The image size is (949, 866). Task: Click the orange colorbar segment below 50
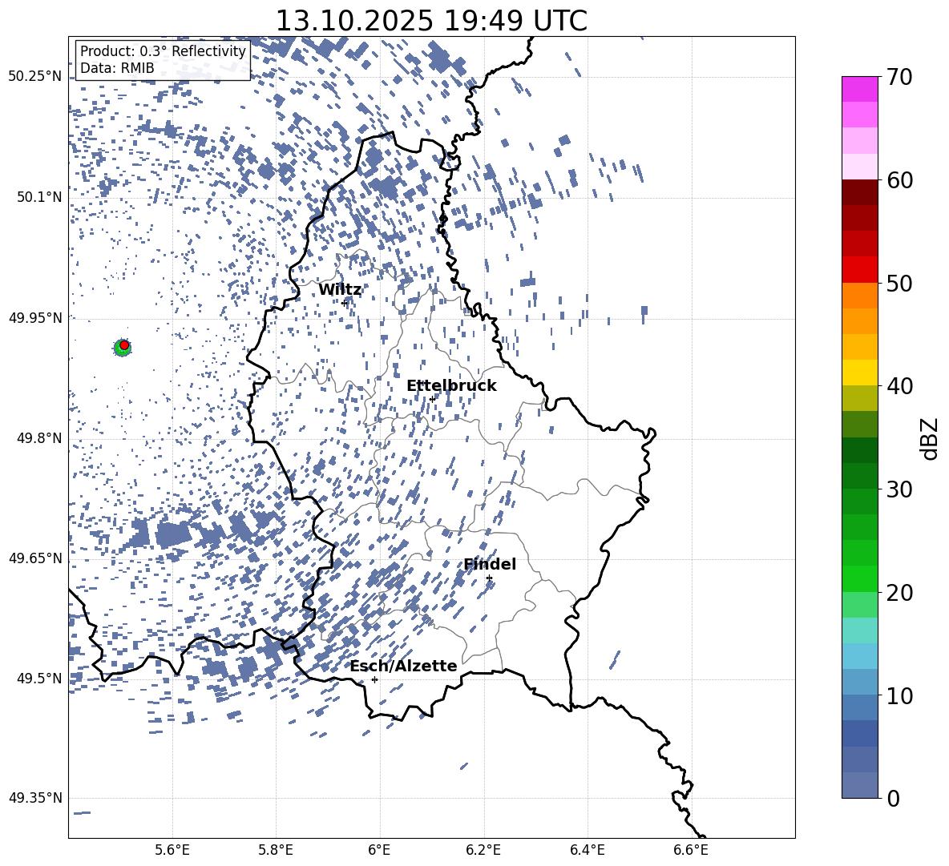pyautogui.click(x=859, y=296)
